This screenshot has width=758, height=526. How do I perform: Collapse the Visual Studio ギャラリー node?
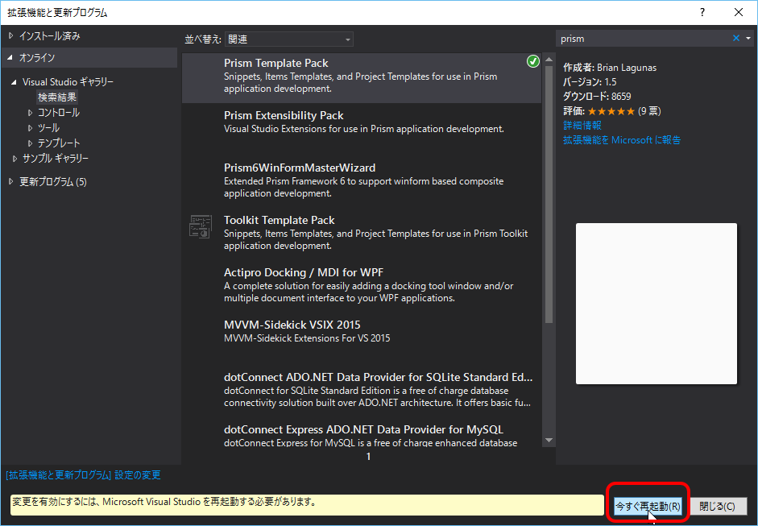14,82
